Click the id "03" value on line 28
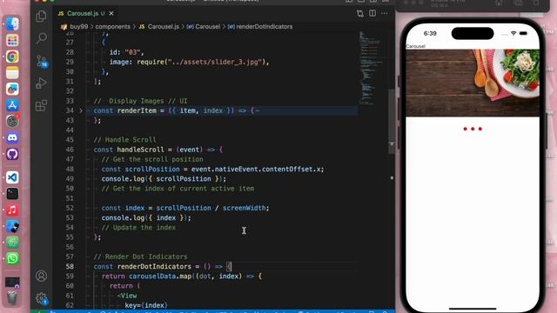The image size is (557, 313). tap(132, 52)
